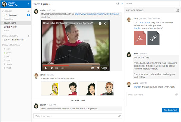The width and height of the screenshot is (181, 122).
Task: Open private message with jamie
Action: coord(9,52)
